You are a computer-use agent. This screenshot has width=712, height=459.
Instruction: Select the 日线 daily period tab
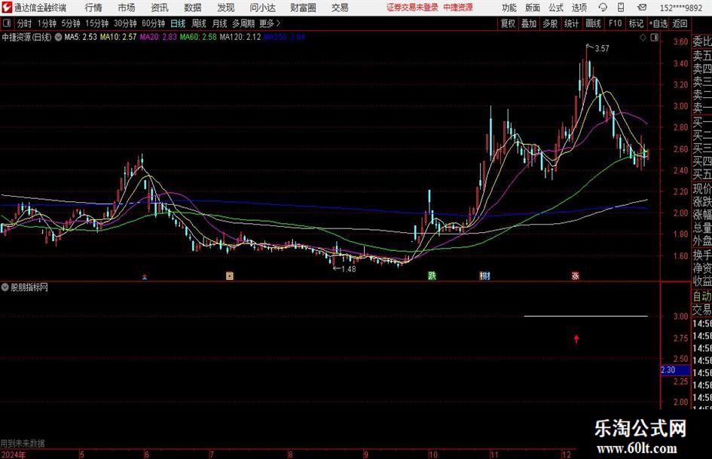pyautogui.click(x=178, y=23)
